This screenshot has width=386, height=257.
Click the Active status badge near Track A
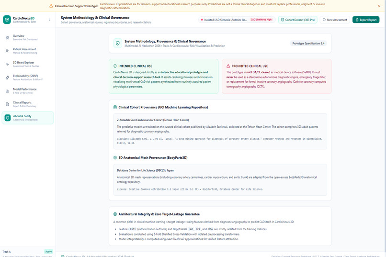[x=48, y=252]
